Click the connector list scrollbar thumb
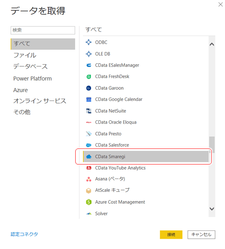The width and height of the screenshot is (225, 249). tap(212, 145)
